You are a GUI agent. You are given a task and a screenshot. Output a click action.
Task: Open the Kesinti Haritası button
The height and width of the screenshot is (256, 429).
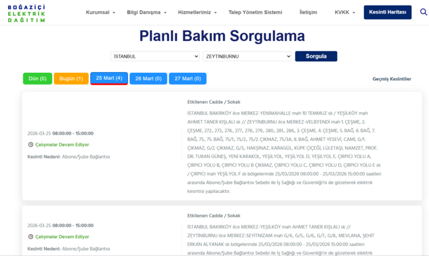387,12
